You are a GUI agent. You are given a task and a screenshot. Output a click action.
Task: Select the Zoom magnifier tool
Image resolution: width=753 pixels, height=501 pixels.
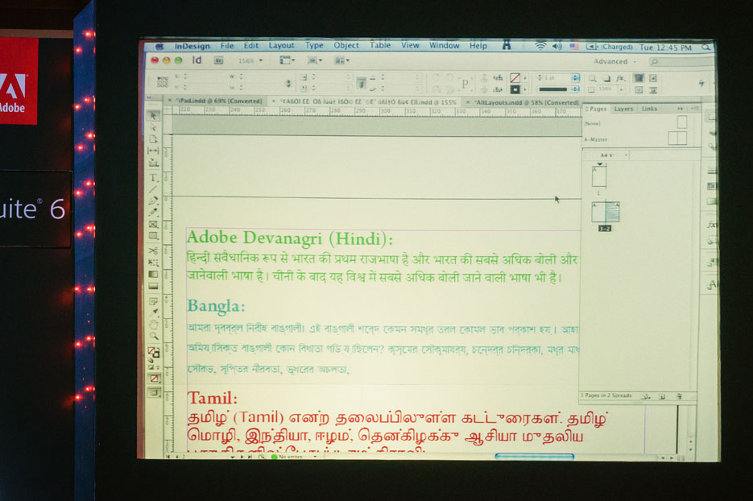153,336
